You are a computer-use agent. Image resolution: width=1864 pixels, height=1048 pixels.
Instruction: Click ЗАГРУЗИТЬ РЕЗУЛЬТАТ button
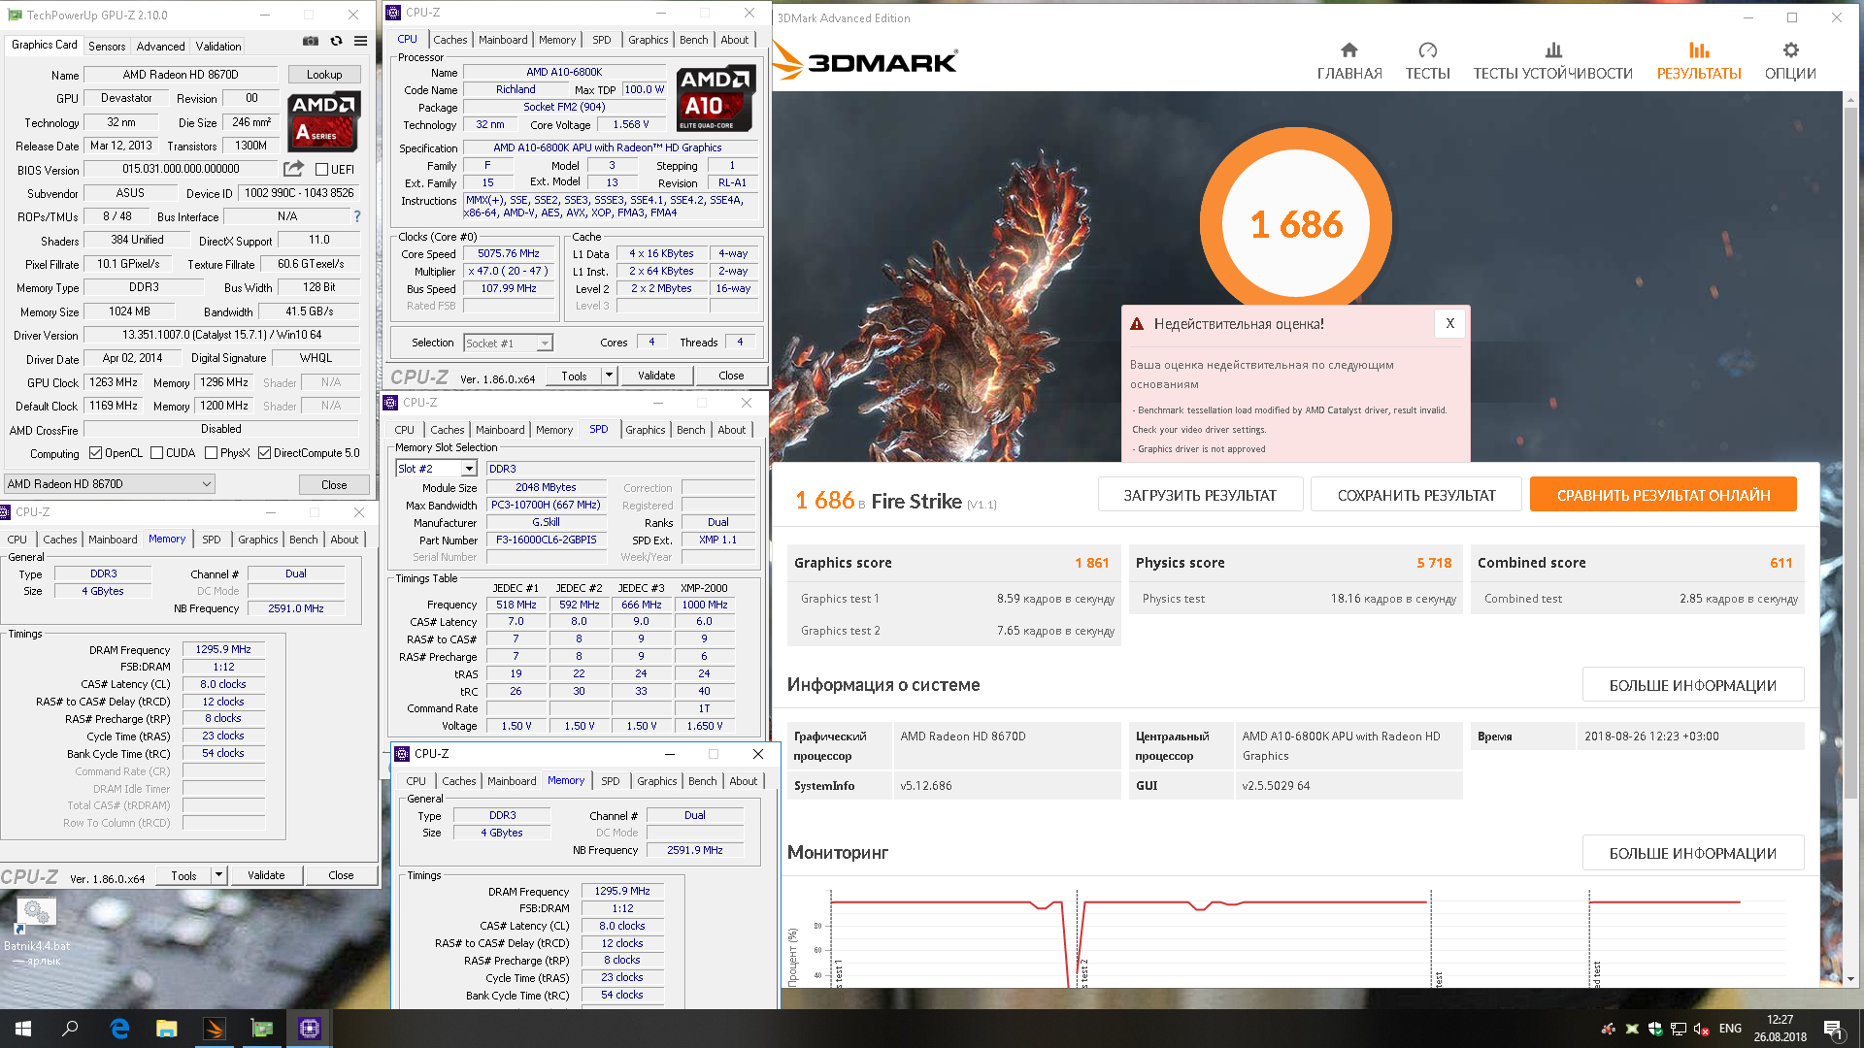pos(1200,495)
